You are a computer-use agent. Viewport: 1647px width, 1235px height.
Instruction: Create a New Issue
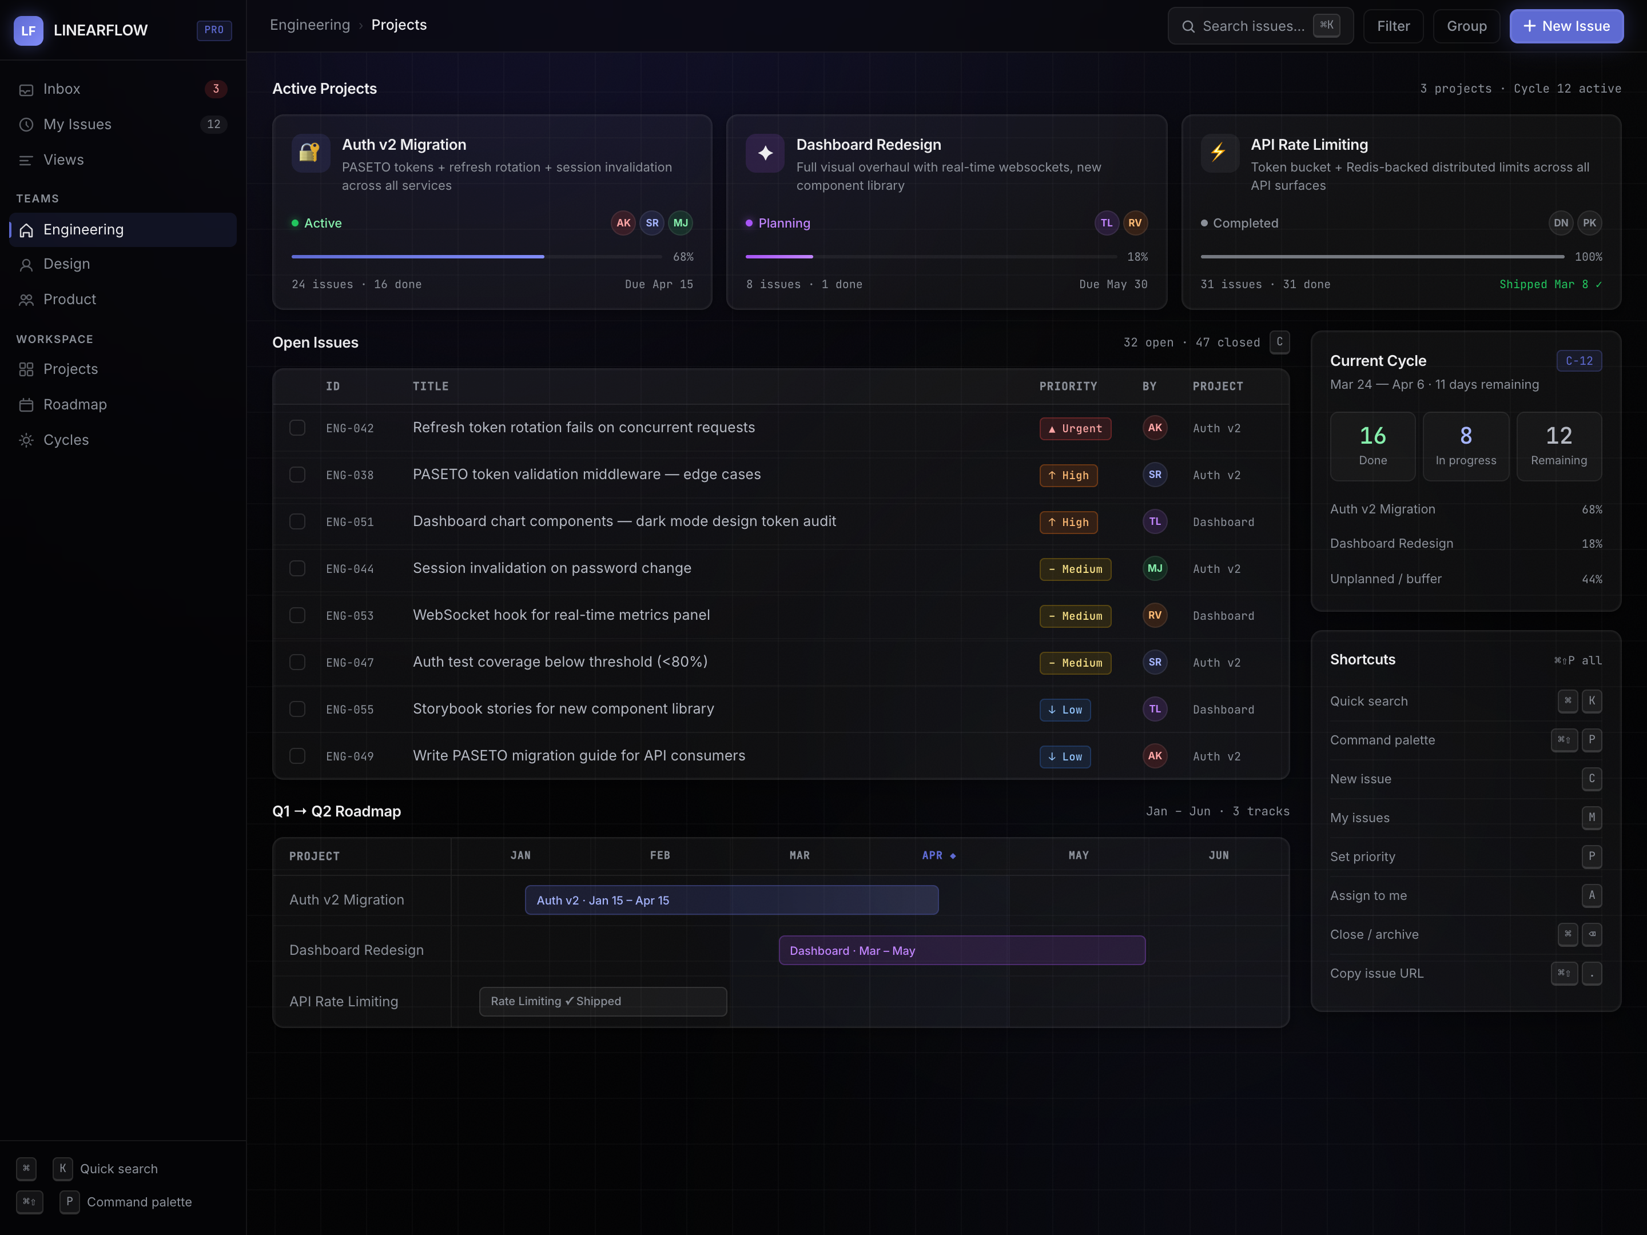[x=1566, y=26]
